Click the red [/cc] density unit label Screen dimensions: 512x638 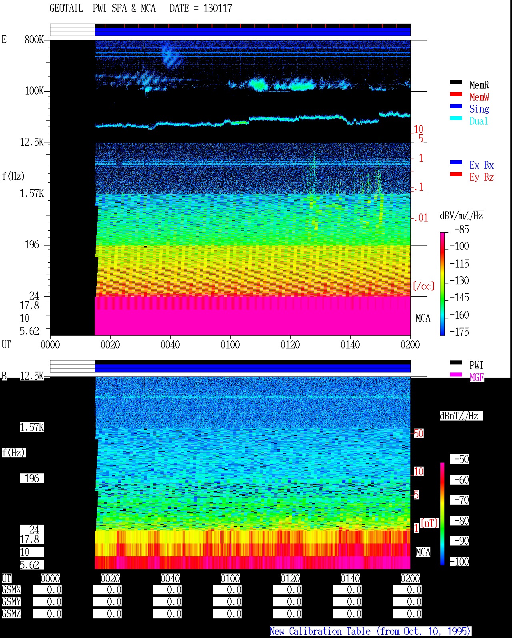coord(424,286)
